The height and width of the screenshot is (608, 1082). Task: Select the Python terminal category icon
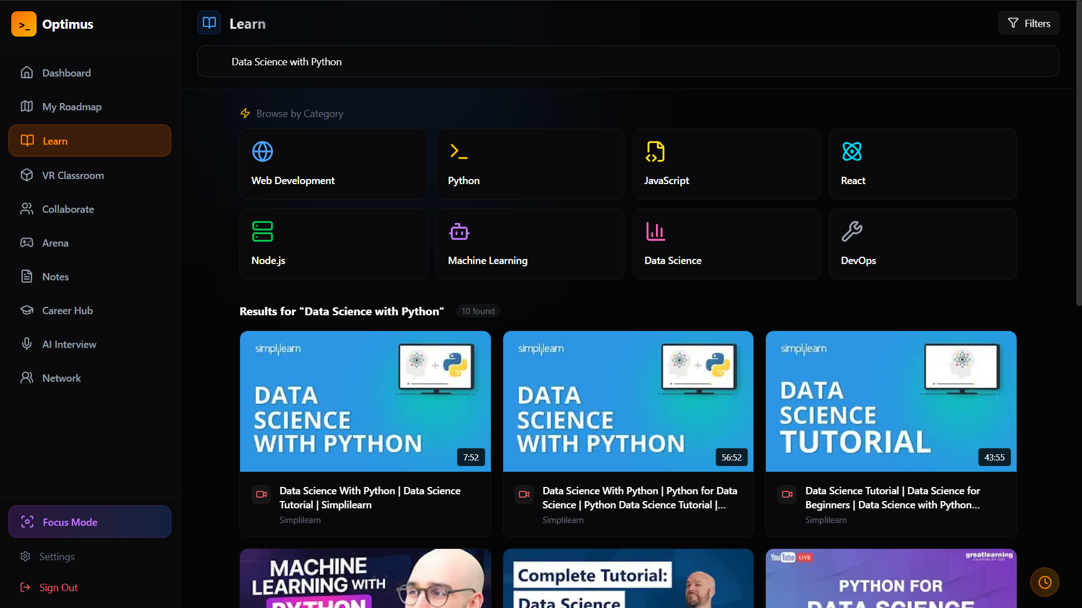point(459,151)
